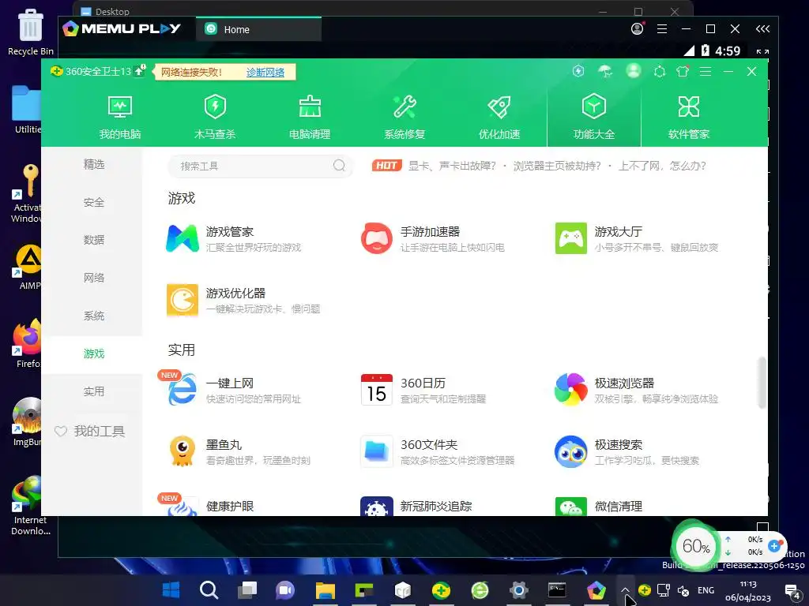Viewport: 809px width, 606px height.
Task: Open 新冠肺炎追踪 tracking tool
Action: click(x=416, y=506)
